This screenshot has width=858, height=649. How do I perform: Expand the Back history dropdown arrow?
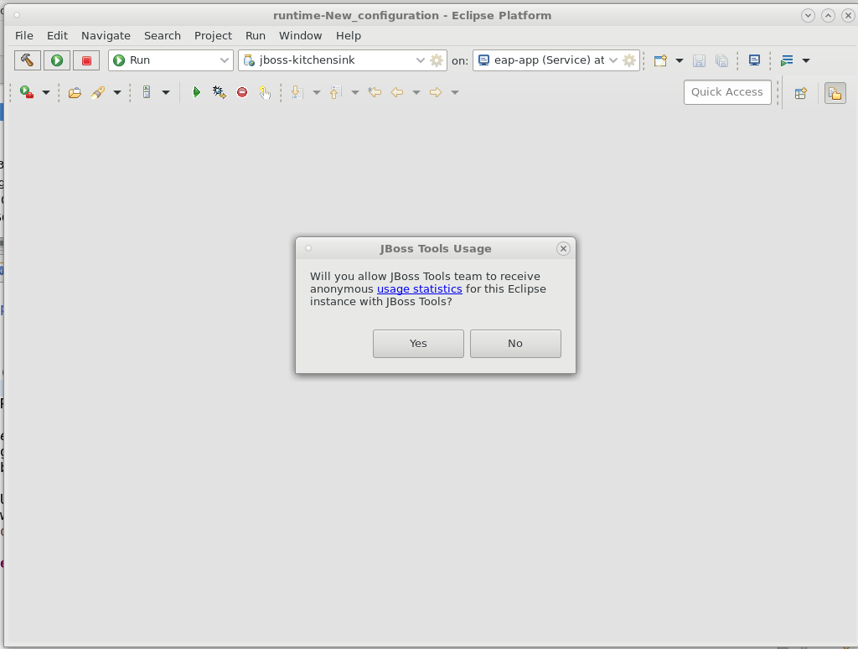coord(416,92)
